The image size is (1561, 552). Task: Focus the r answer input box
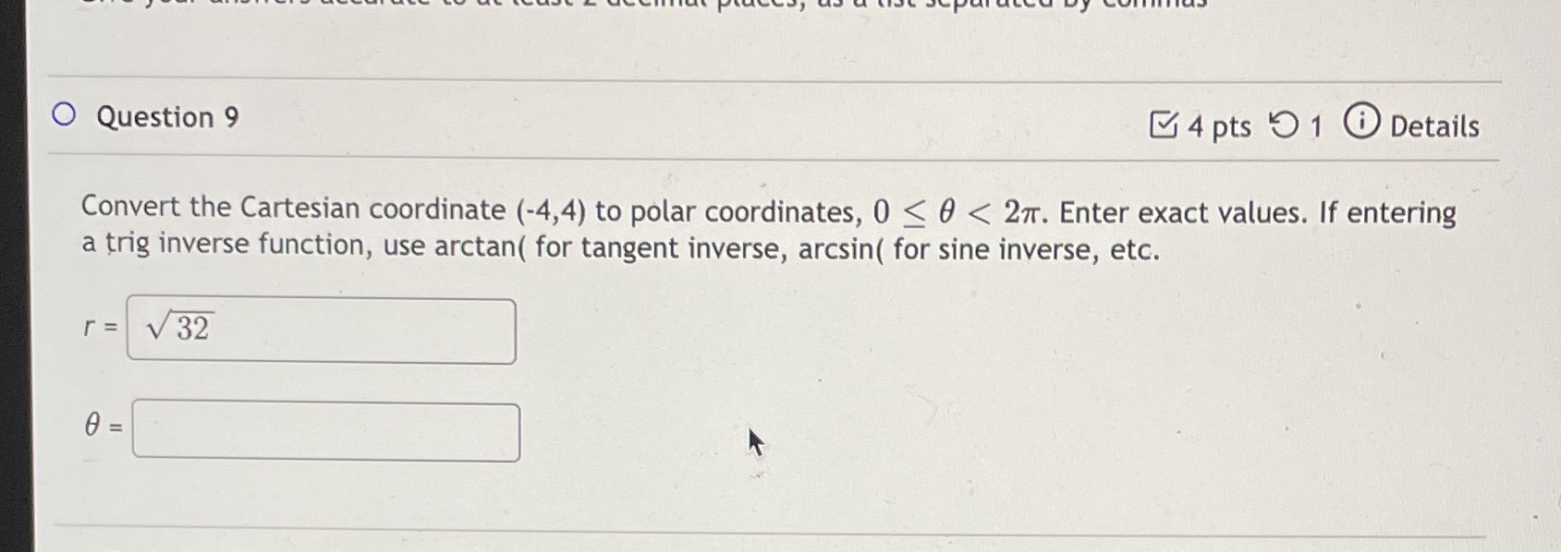click(323, 329)
